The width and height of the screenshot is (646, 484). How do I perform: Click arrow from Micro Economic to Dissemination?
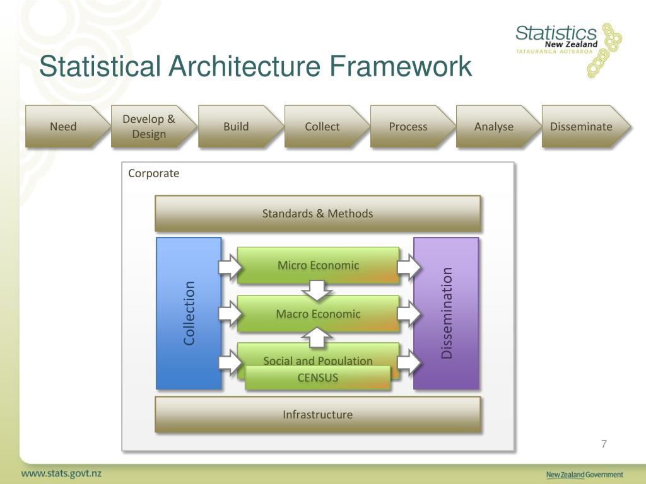(409, 267)
